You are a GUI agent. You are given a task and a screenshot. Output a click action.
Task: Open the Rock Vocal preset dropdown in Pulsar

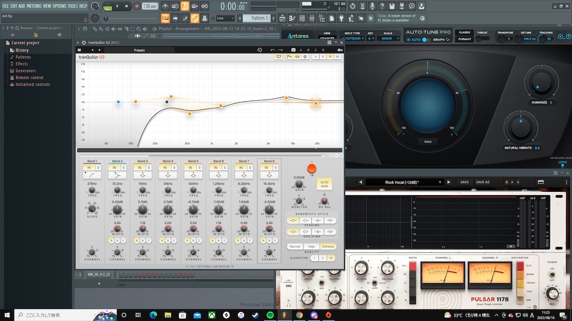404,182
